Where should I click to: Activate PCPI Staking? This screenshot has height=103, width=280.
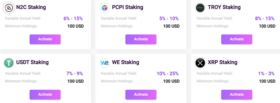pos(141,39)
